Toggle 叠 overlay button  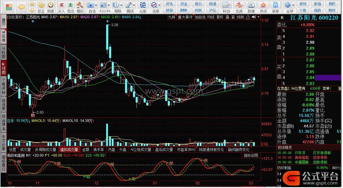(227, 17)
